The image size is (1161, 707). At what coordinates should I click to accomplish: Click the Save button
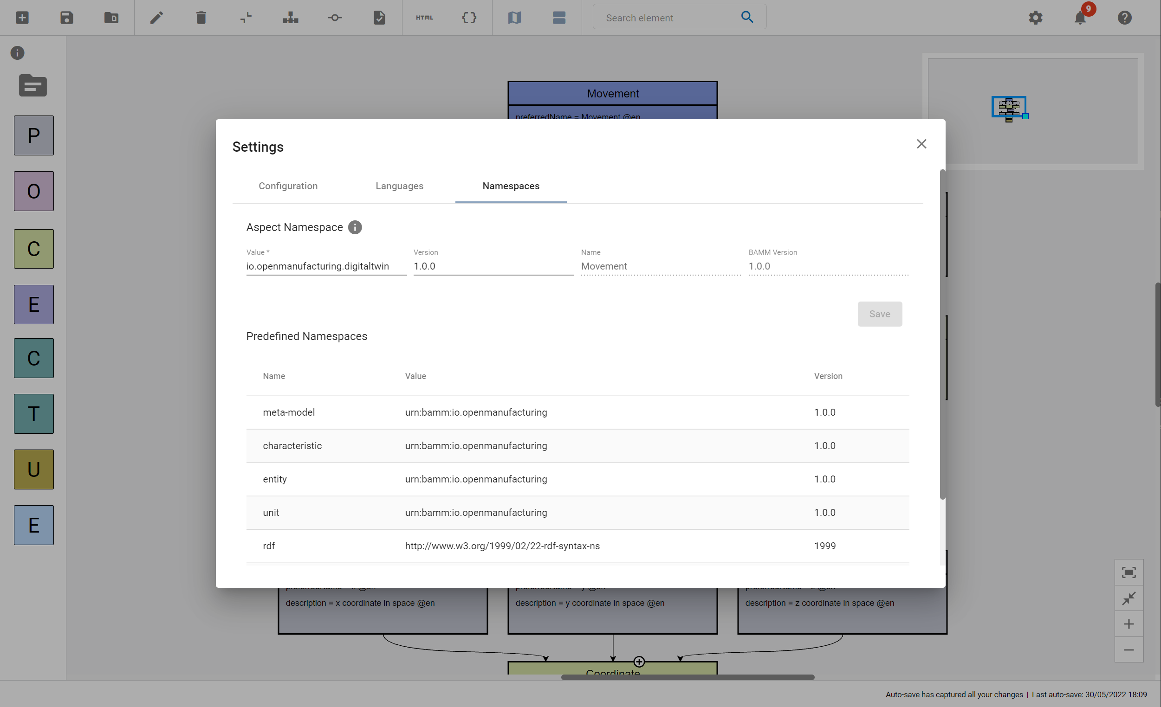pos(880,314)
